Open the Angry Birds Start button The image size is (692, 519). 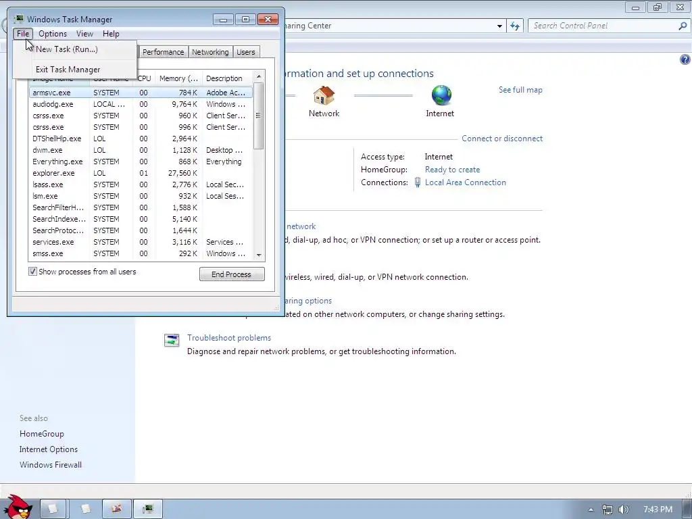tap(18, 507)
